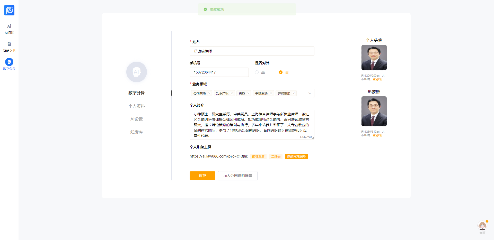Remove the 知识产权 tag
Image resolution: width=494 pixels, height=240 pixels.
232,94
